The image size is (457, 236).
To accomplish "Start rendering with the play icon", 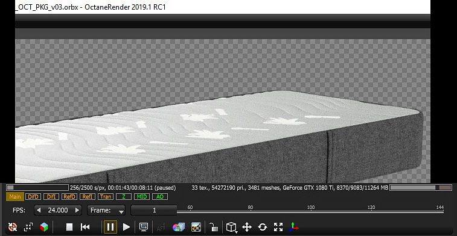I will coord(126,227).
